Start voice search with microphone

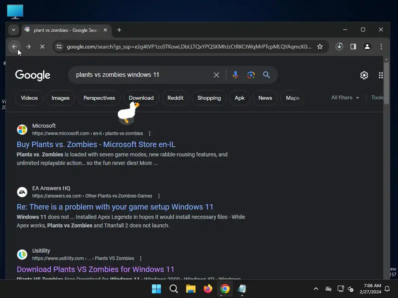click(x=235, y=75)
